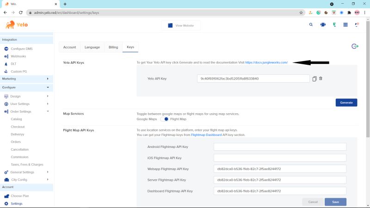Click the Design icon in sidebar

point(6,96)
